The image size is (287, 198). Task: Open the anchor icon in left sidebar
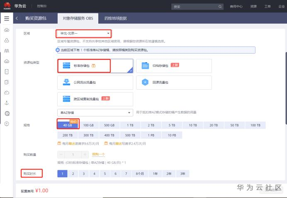coord(7,103)
